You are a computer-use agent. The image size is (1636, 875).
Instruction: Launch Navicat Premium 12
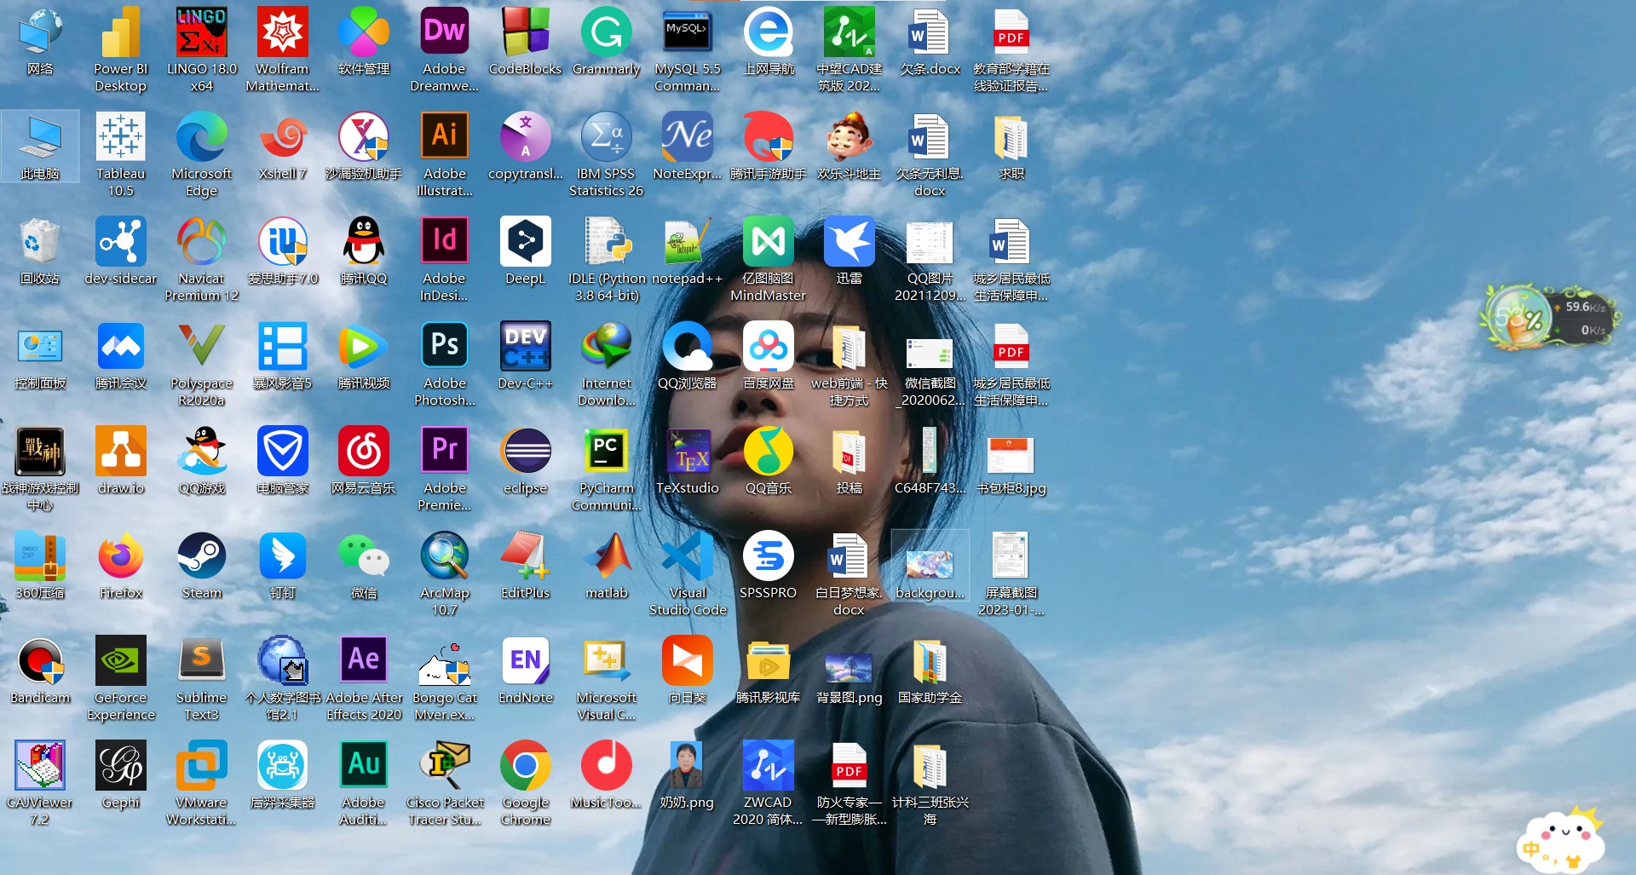click(x=201, y=242)
